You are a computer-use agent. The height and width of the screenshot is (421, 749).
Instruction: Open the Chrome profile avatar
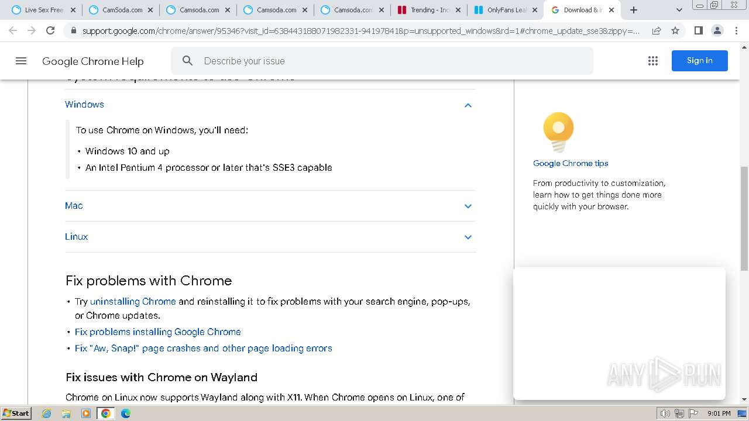tap(717, 30)
